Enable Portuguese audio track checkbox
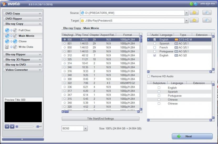This screenshot has height=144, width=218. 155,51
